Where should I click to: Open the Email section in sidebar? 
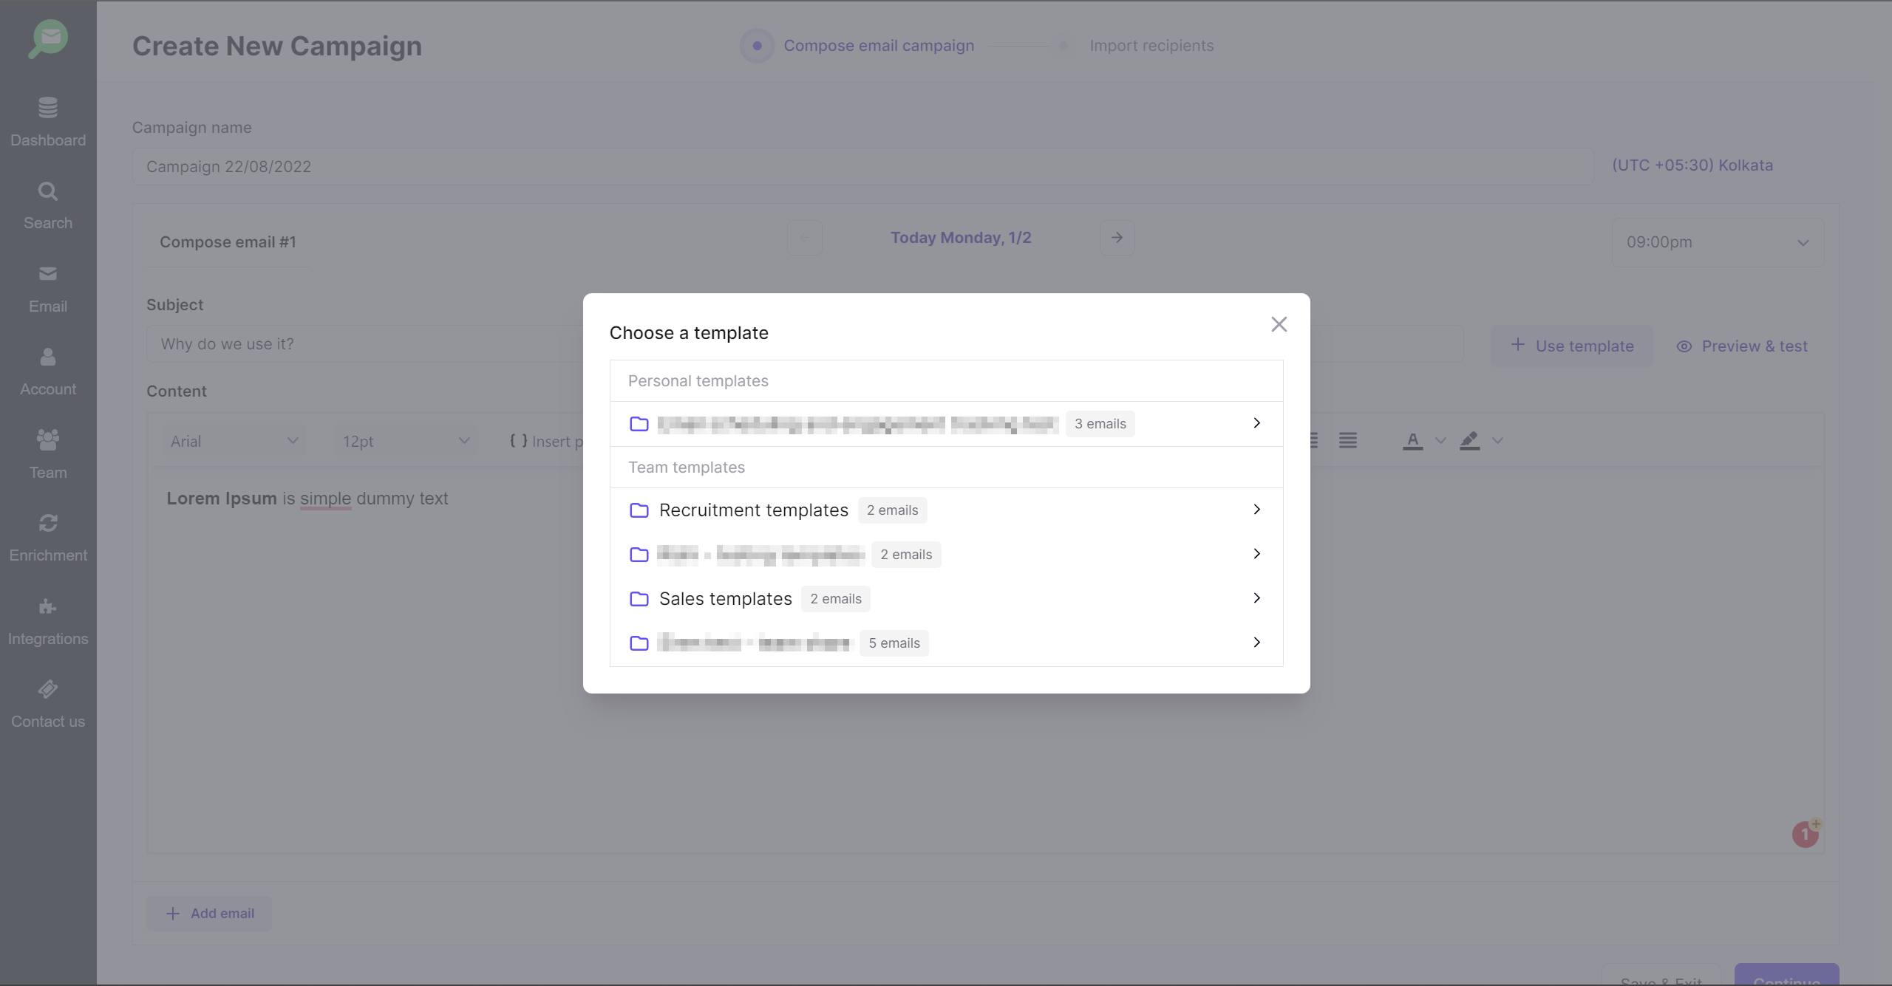[48, 289]
